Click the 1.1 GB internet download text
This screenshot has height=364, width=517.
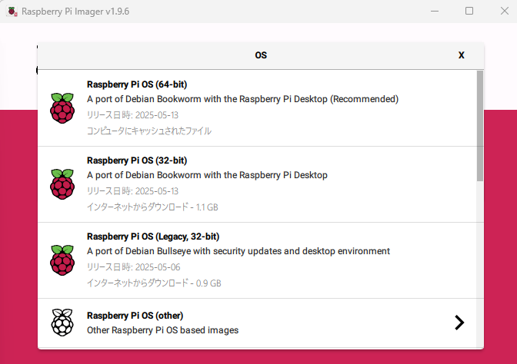pyautogui.click(x=154, y=207)
